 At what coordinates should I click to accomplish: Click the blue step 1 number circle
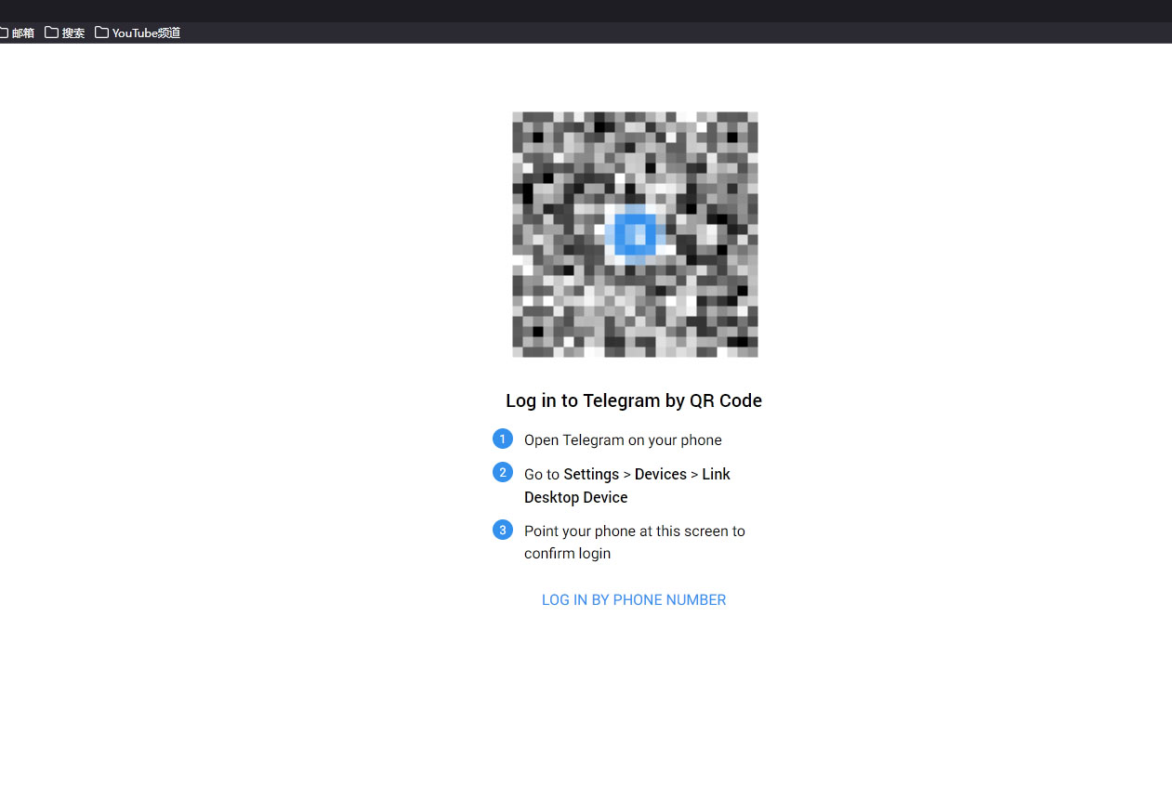pyautogui.click(x=503, y=439)
